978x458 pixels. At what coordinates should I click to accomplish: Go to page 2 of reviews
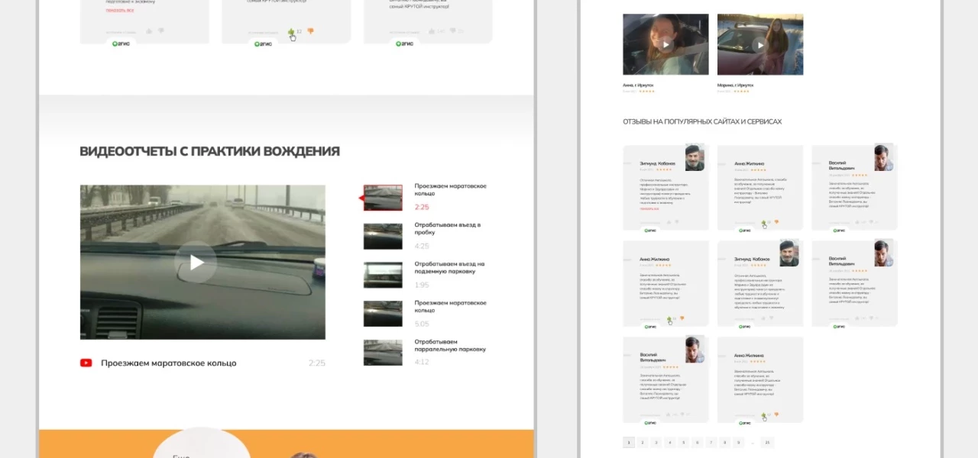(642, 442)
